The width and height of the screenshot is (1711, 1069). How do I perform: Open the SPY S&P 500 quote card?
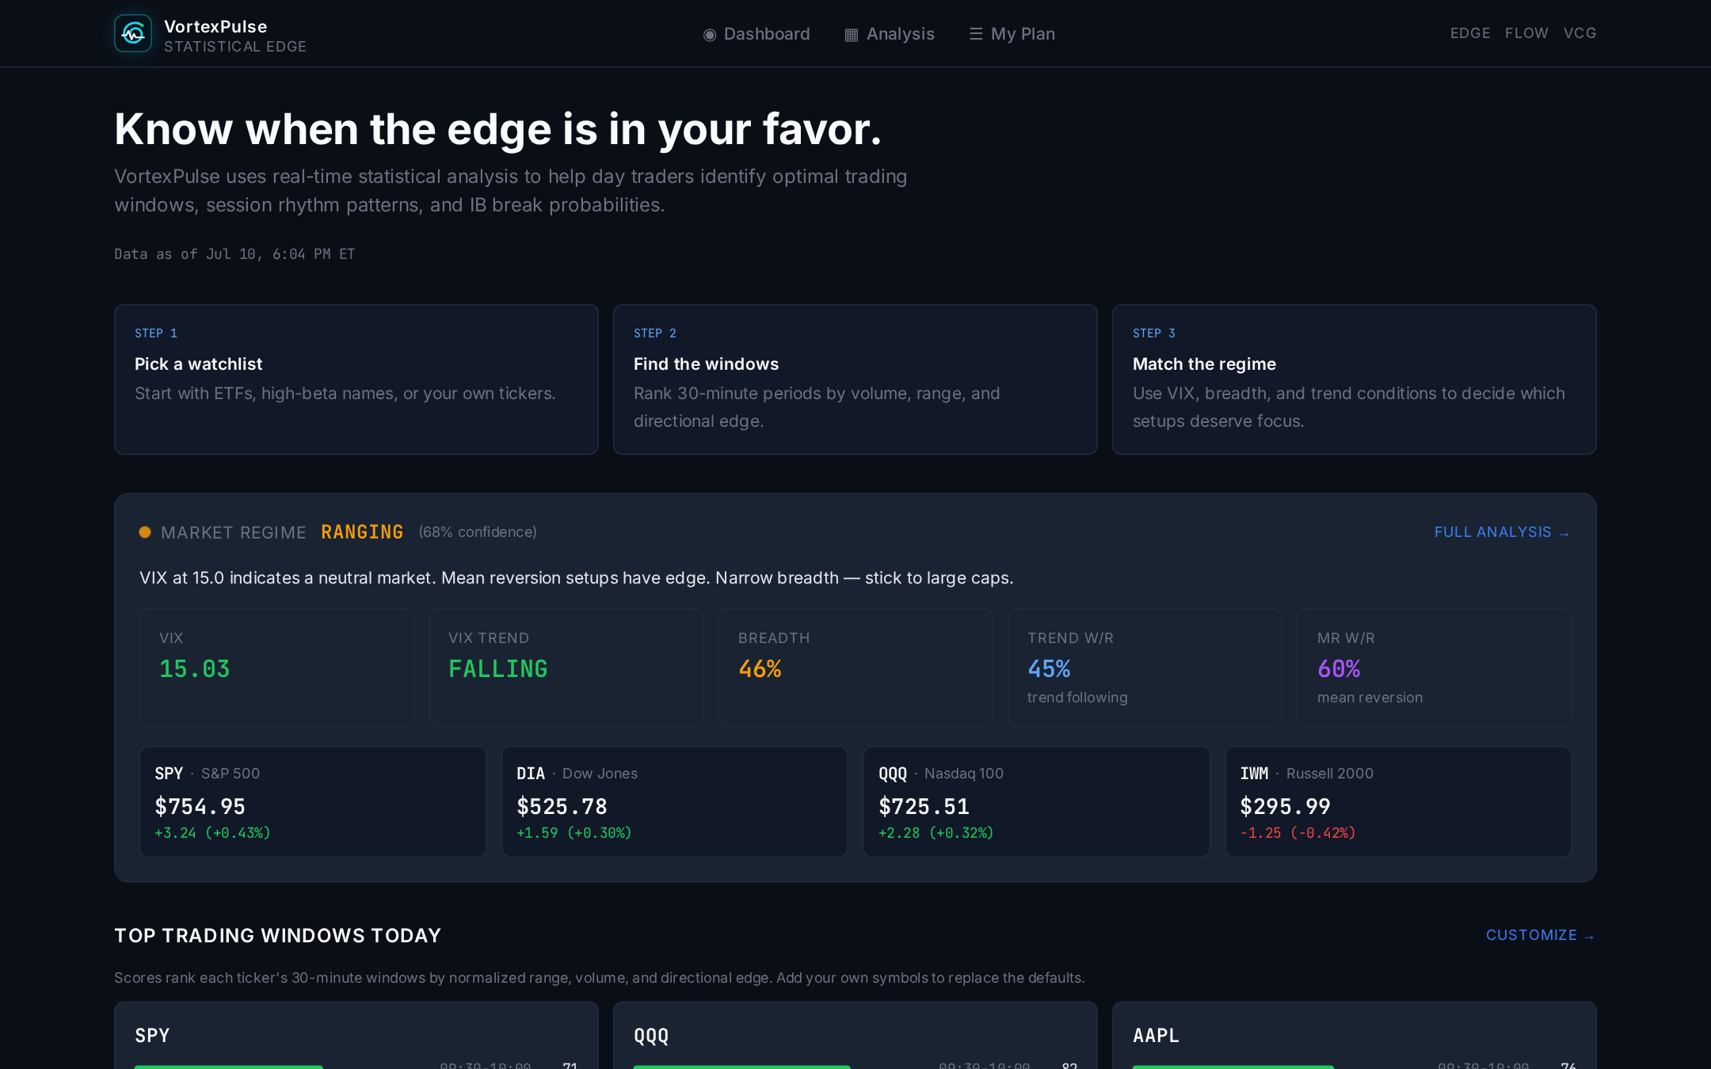(313, 801)
